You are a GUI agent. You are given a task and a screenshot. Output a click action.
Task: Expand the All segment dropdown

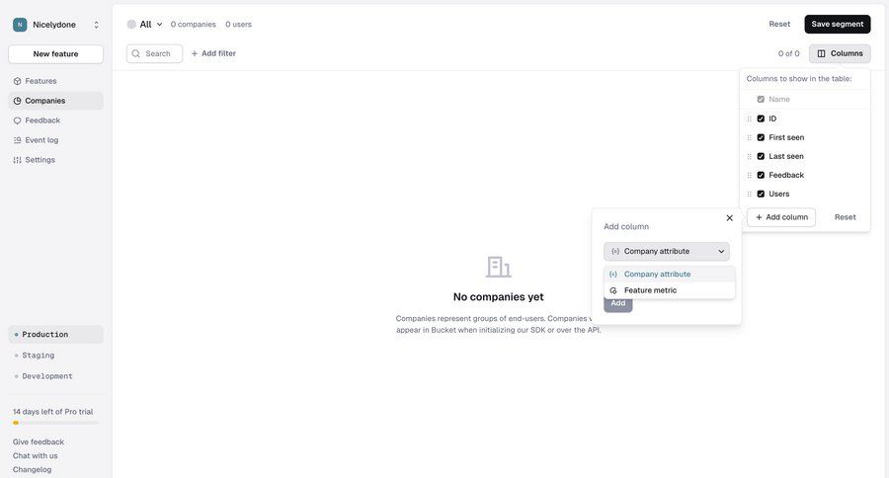coord(159,25)
